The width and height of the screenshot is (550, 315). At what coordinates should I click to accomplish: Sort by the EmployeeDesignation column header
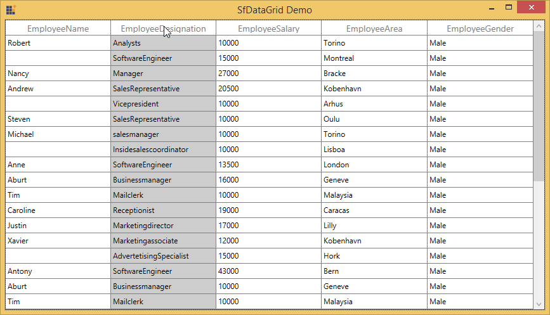tap(163, 29)
